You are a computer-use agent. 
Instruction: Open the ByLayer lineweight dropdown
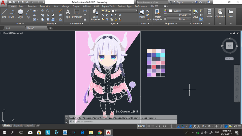coord(179,15)
